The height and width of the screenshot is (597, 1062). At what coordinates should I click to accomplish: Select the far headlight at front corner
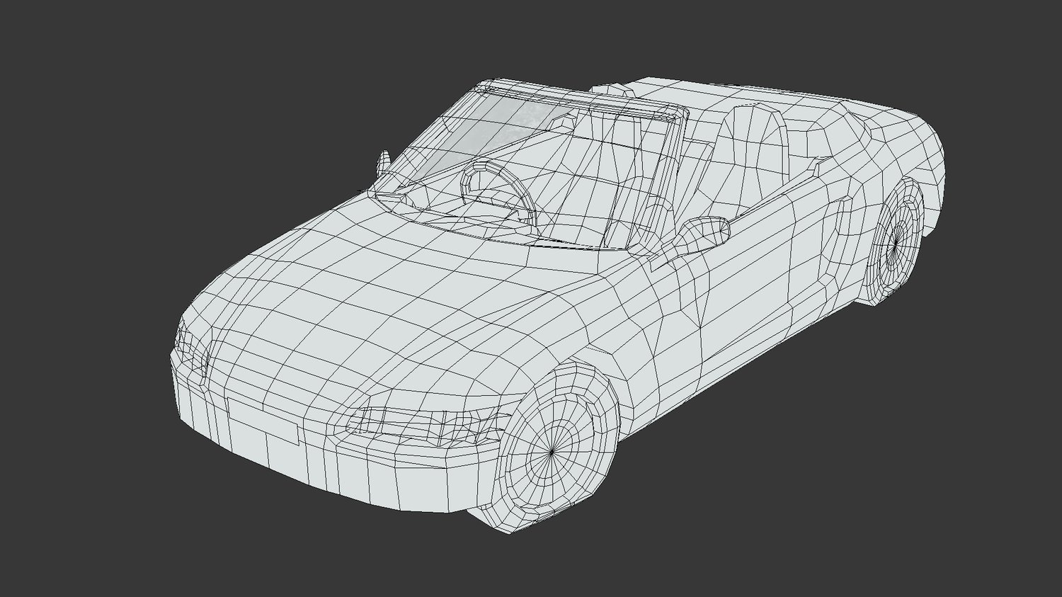click(191, 343)
